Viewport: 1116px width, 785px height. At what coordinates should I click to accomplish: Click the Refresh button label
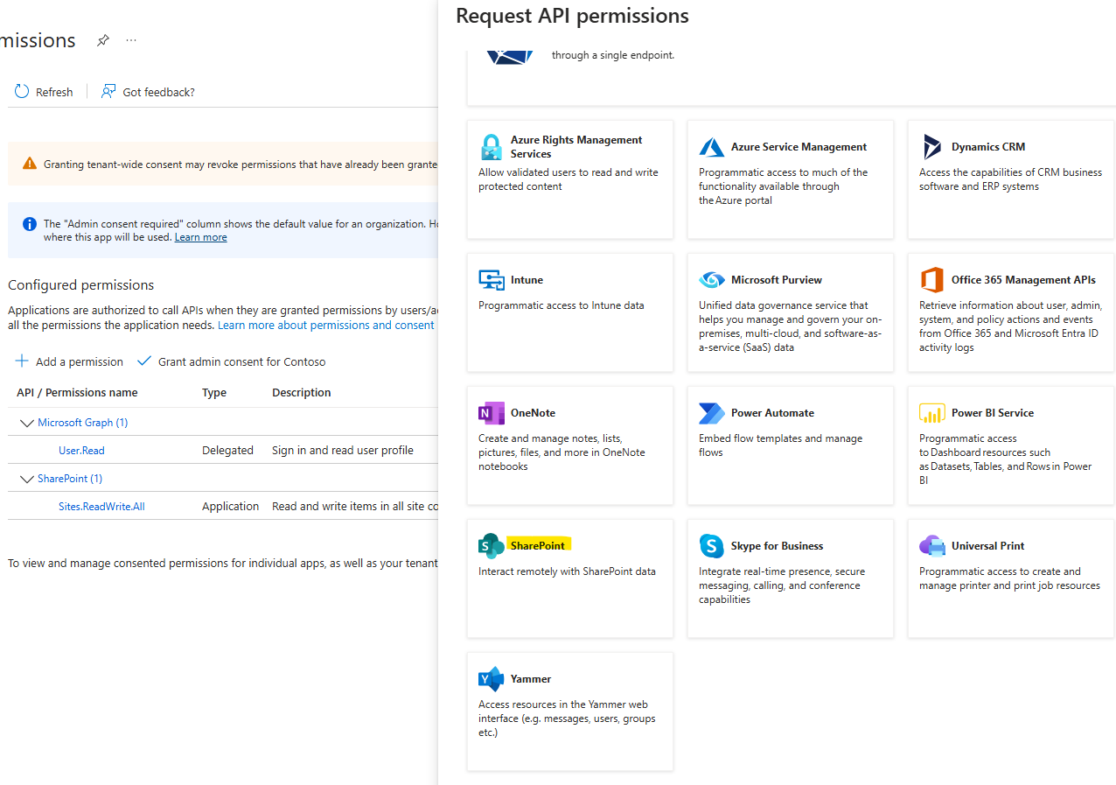pos(54,92)
